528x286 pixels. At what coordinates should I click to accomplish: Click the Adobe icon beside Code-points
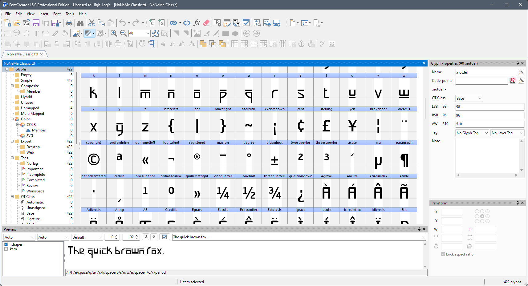click(513, 81)
